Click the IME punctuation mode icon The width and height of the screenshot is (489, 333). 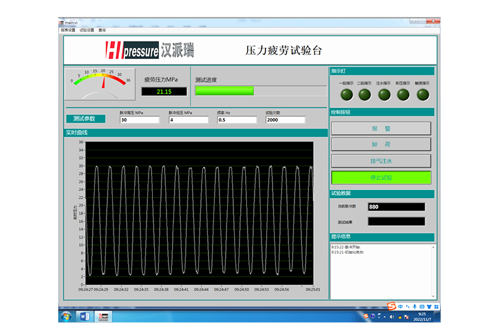(408, 306)
